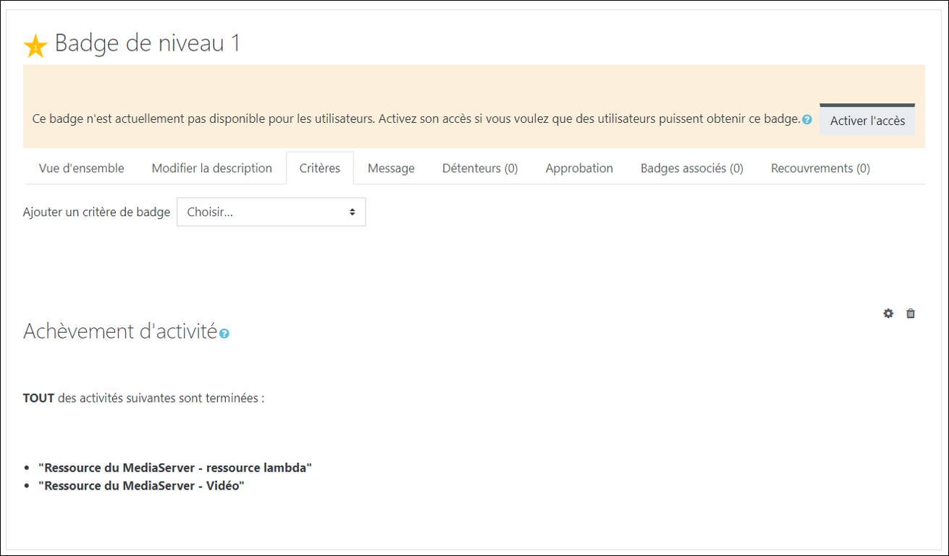Click the "ressource lambda" activity list item
The width and height of the screenshot is (949, 556).
click(x=175, y=468)
